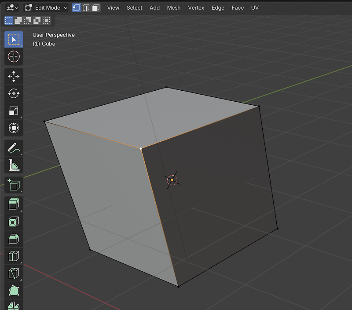
Task: Pick the Inset Faces tool
Action: 13,221
